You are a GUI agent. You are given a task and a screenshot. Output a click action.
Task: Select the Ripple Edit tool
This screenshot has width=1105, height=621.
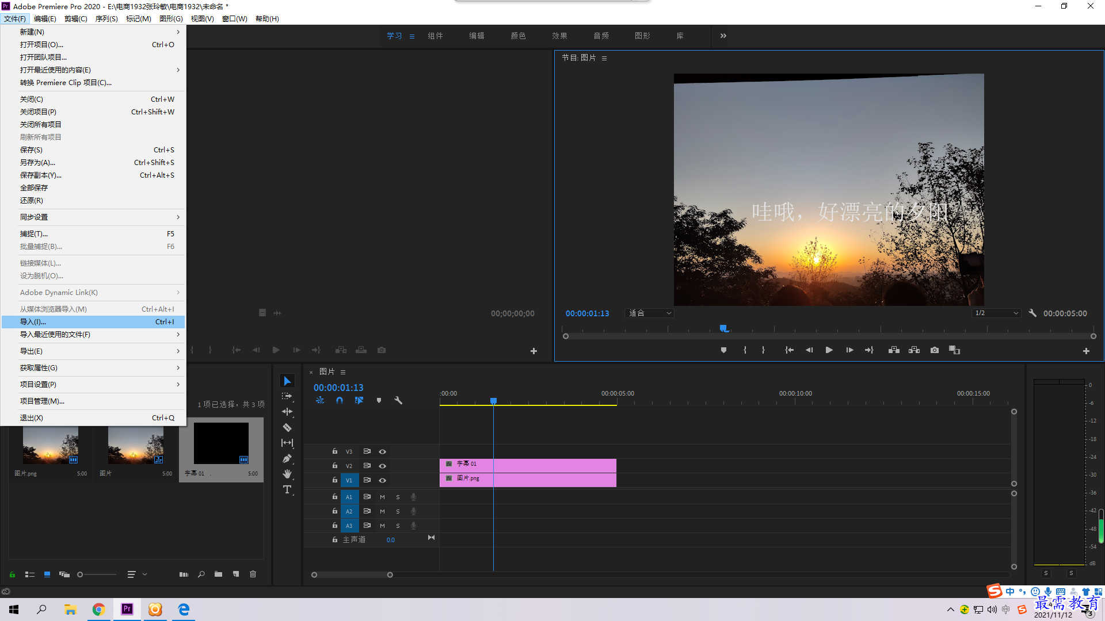[x=287, y=412]
